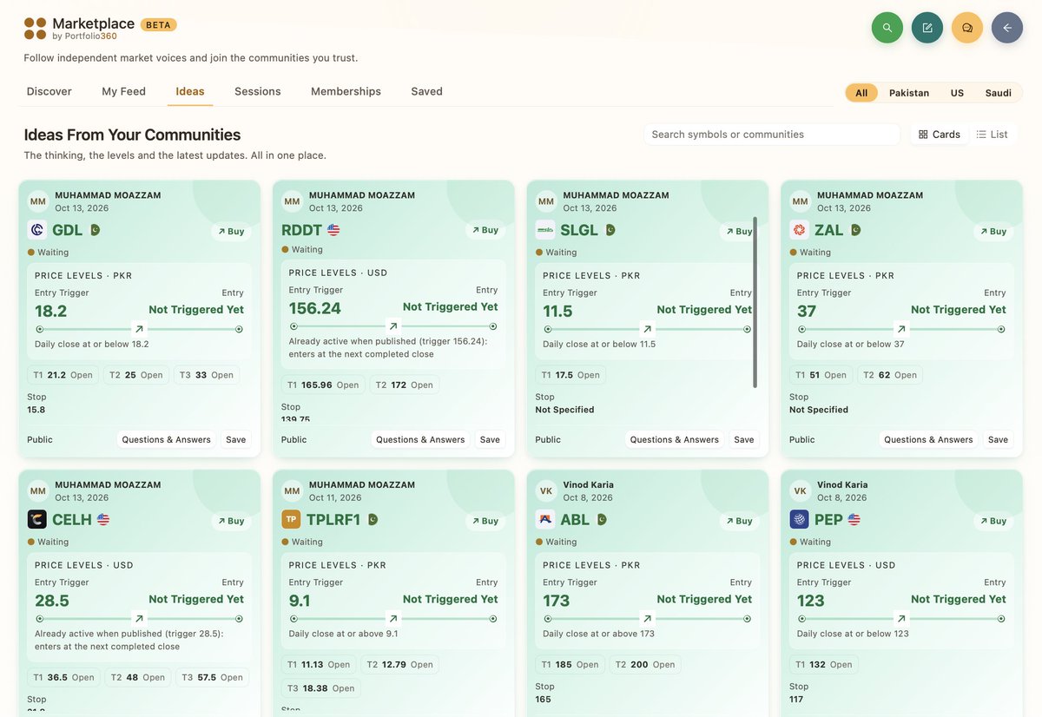Viewport: 1042px width, 717px height.
Task: Click the Marketplace four-dot logo
Action: pos(35,29)
